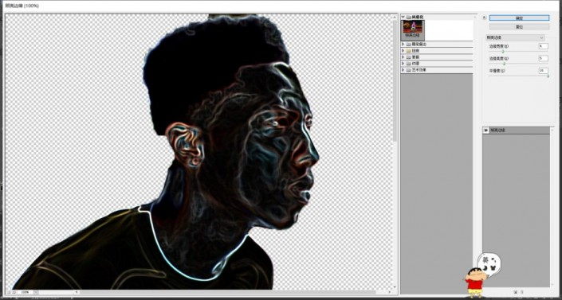Toggle the filter thumbnail panel collapse arrow icon

tap(484, 18)
